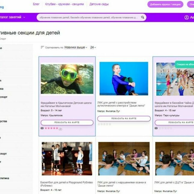
Task: Open the account user icon
Action: (186, 17)
